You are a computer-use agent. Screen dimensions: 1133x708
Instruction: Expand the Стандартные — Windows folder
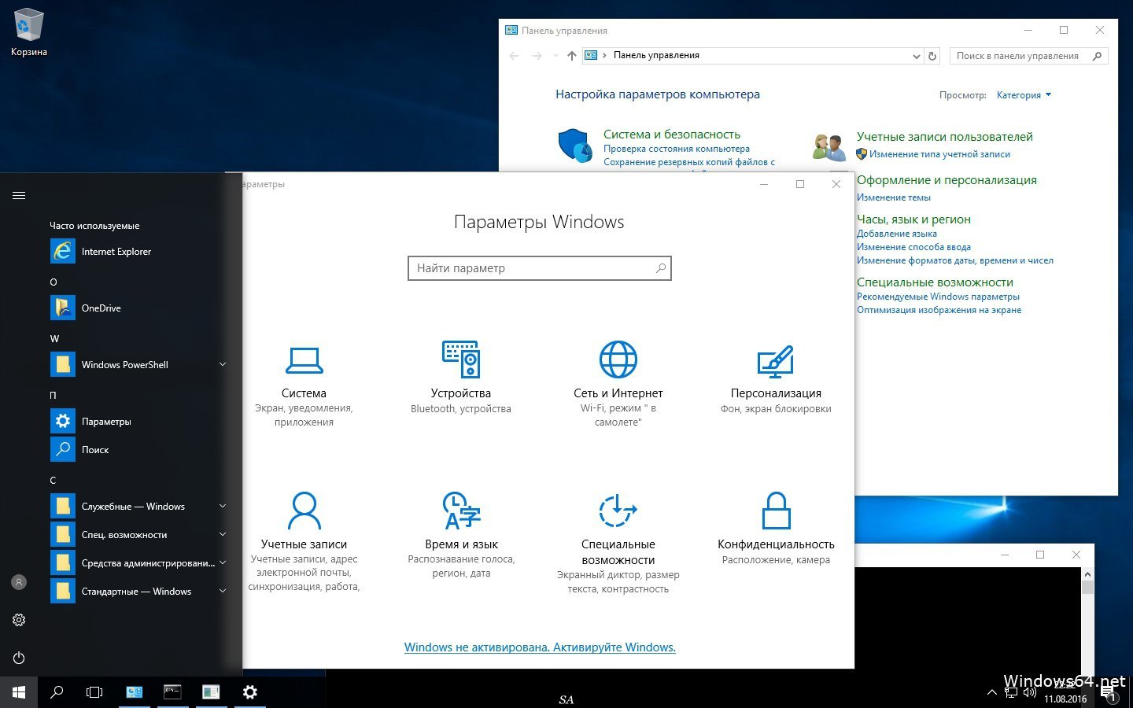[x=223, y=591]
